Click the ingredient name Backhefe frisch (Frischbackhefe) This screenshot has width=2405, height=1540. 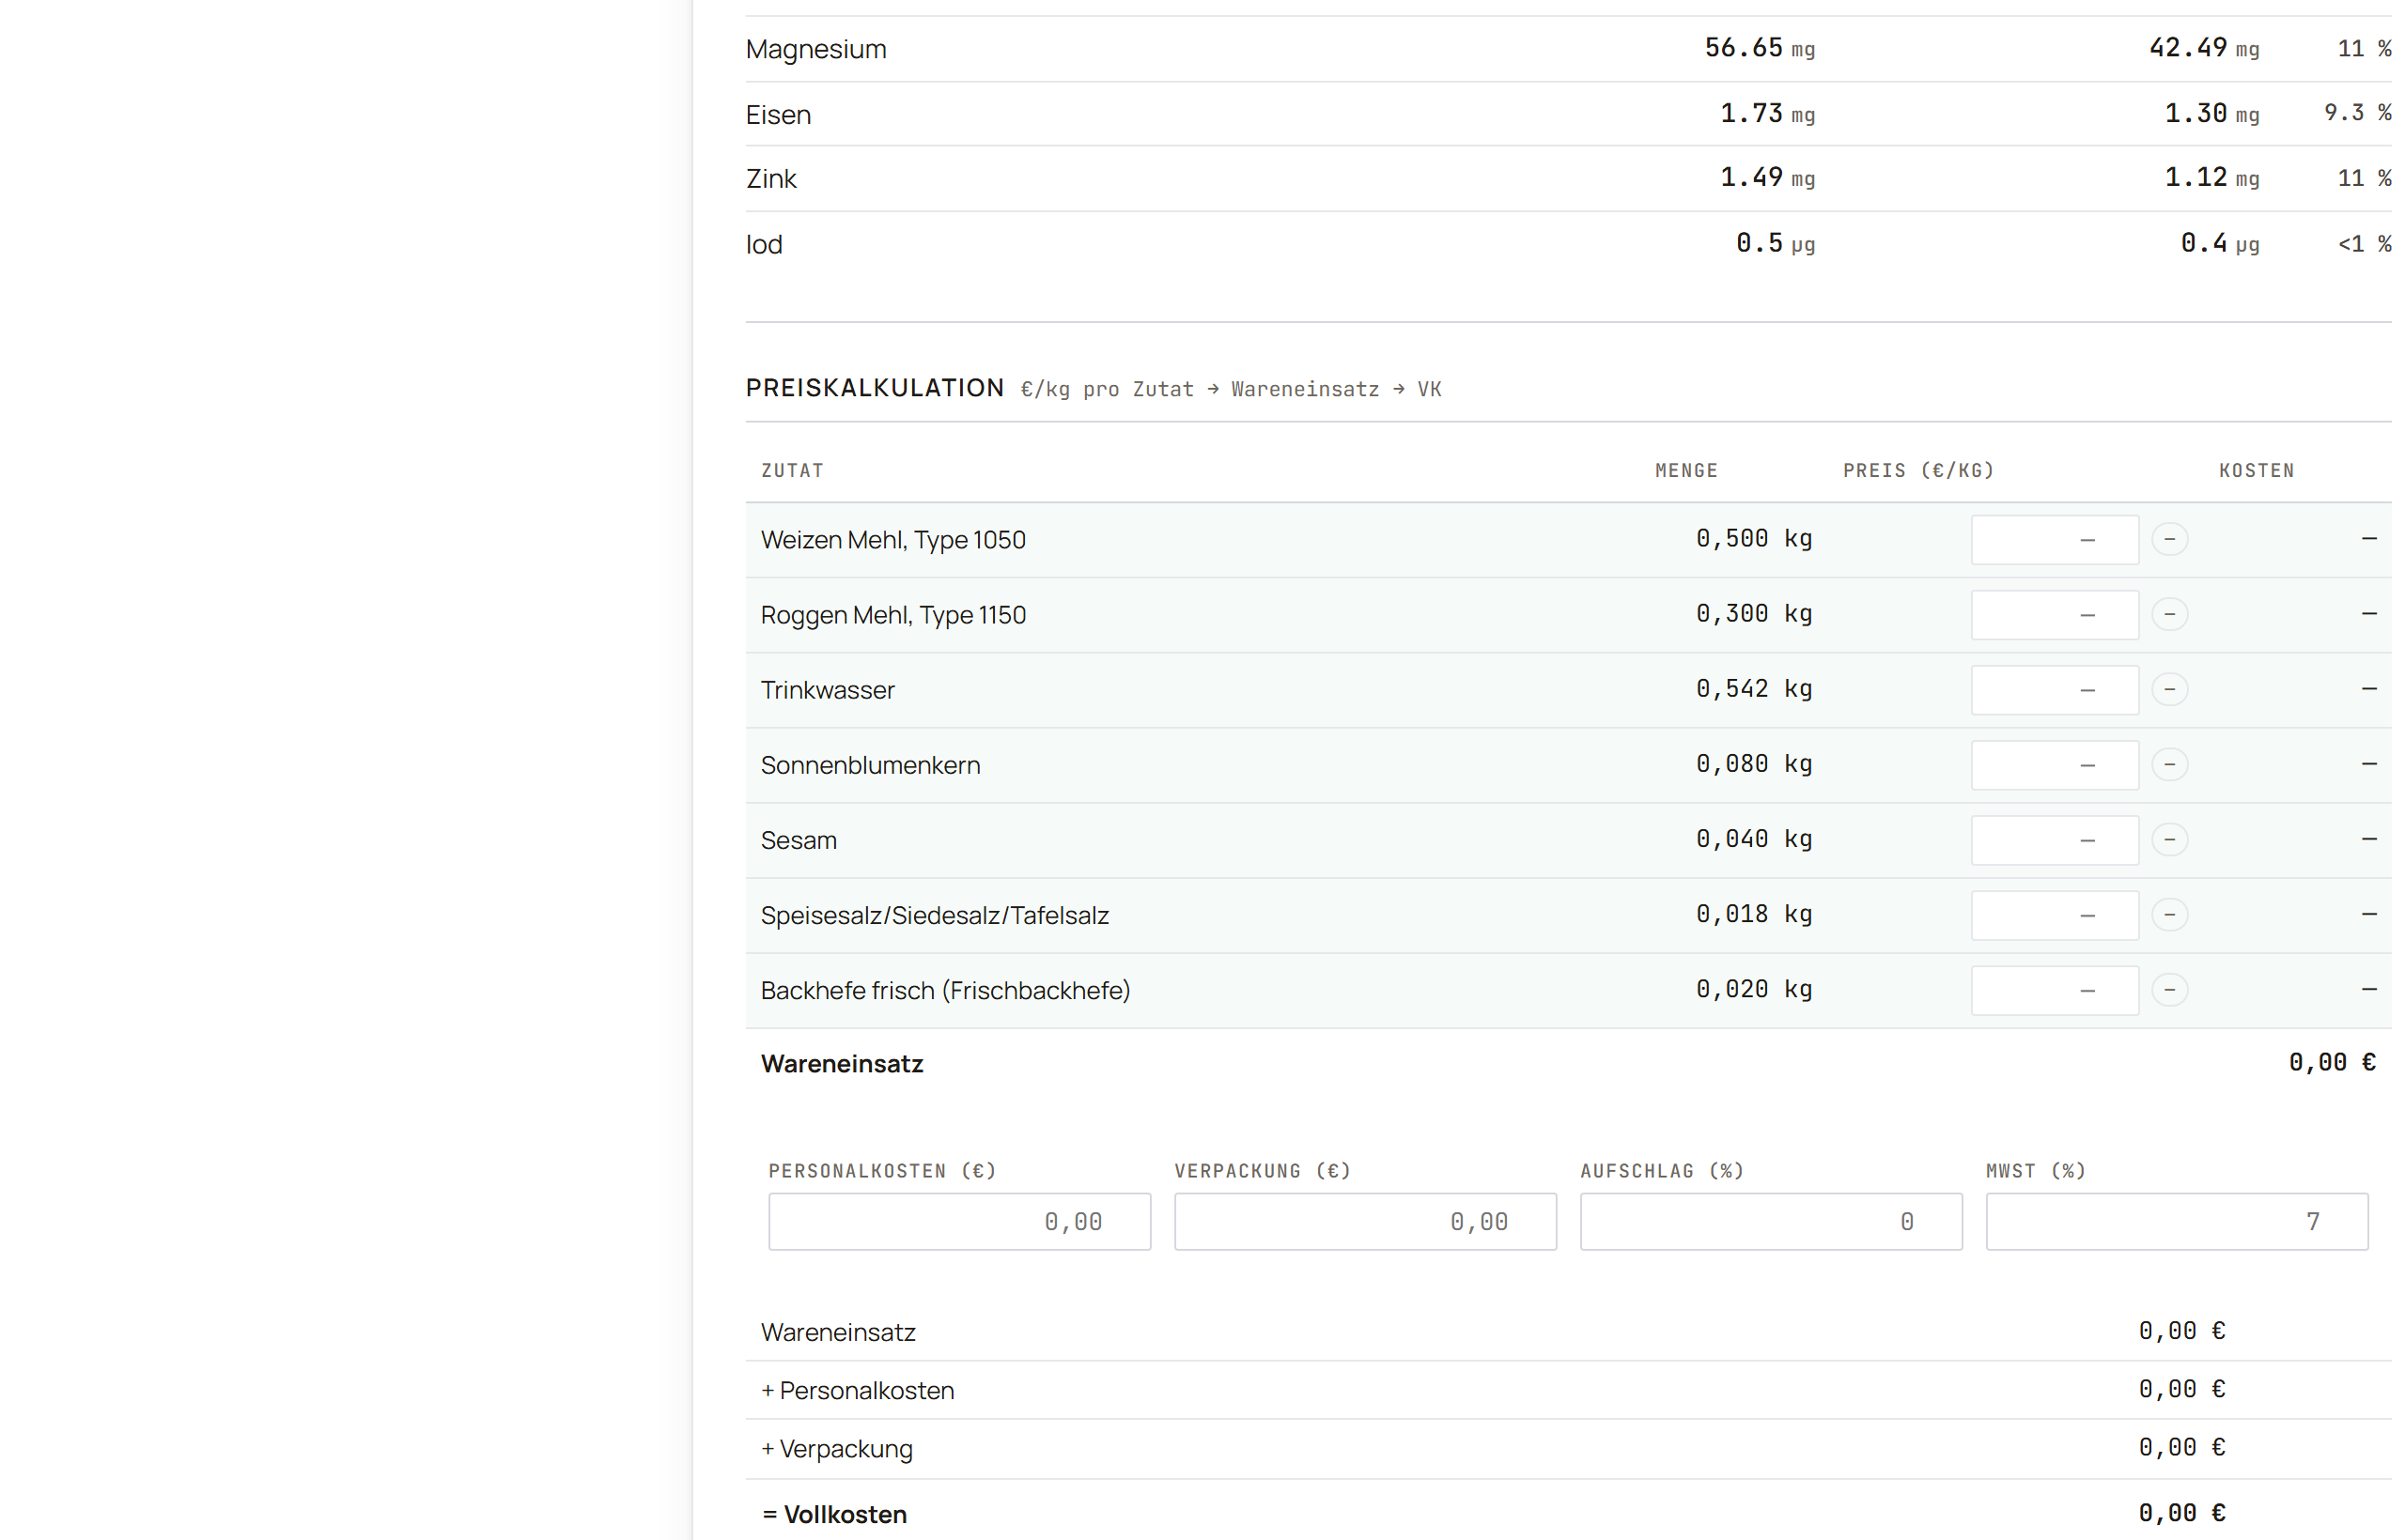pyautogui.click(x=945, y=991)
